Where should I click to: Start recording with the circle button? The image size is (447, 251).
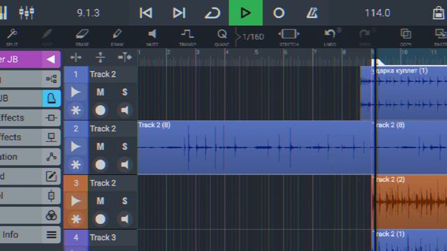point(279,13)
